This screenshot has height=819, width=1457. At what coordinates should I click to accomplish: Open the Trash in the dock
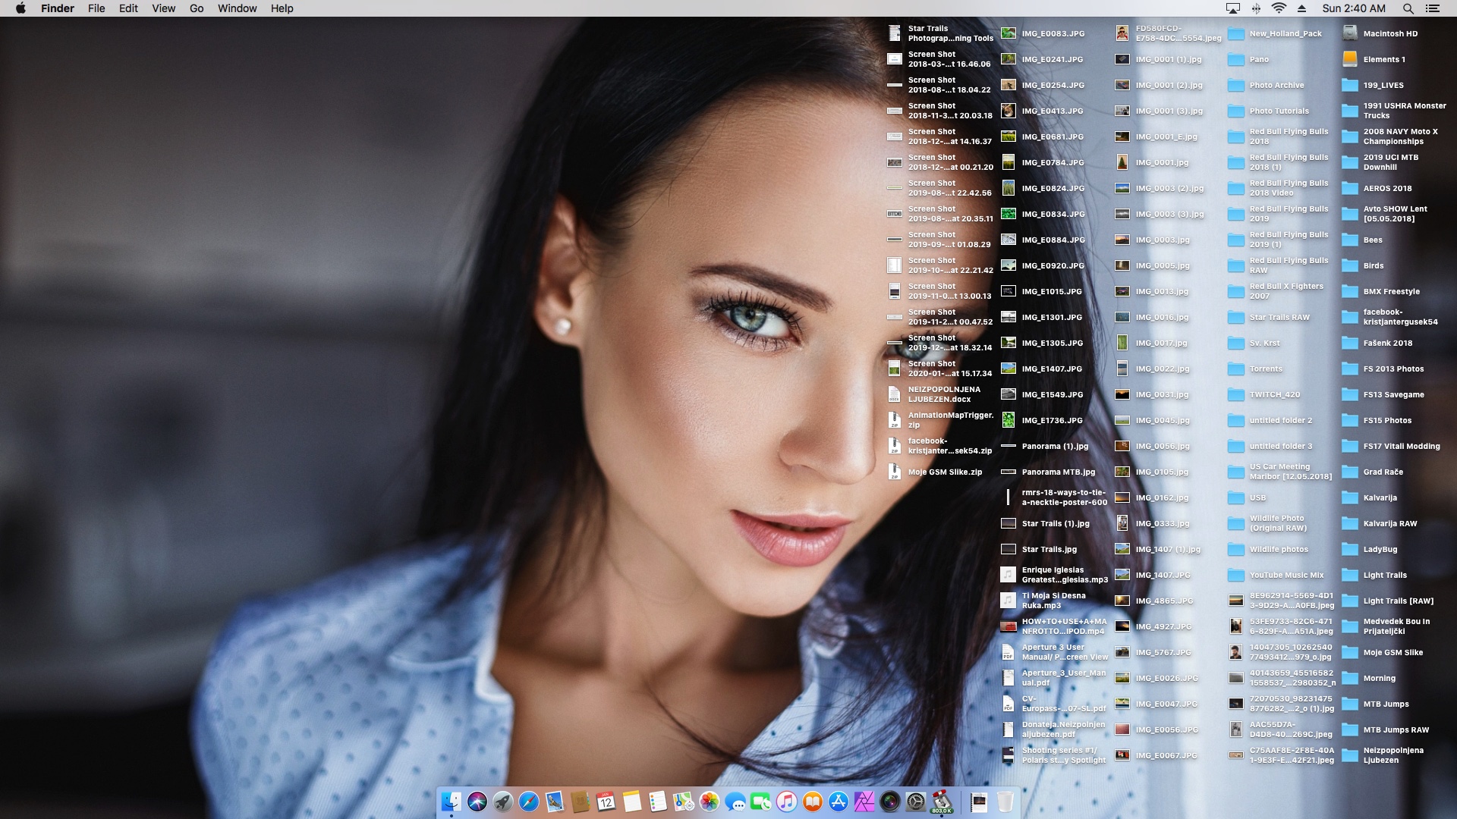click(1005, 802)
